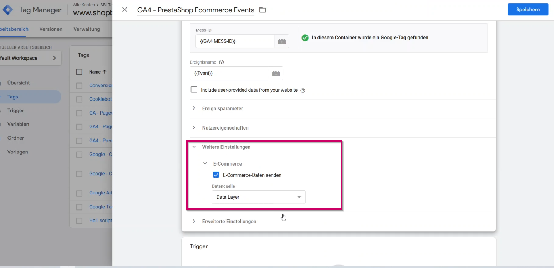Edit the tag name GA4 - PrestaShop Ecommerce Events
554x268 pixels.
tap(195, 10)
